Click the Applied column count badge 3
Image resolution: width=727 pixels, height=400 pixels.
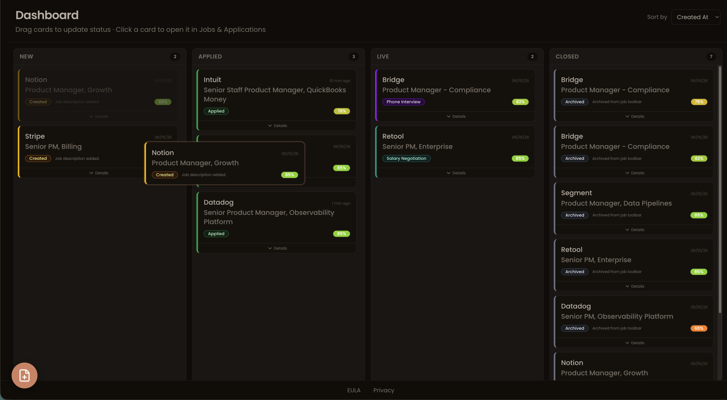353,57
